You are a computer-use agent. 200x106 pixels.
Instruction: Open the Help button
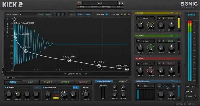(x=118, y=7)
